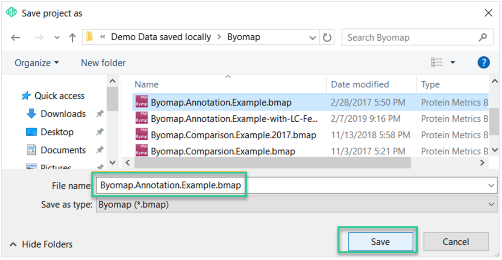The width and height of the screenshot is (502, 260).
Task: Open the Downloads folder
Action: click(x=56, y=114)
